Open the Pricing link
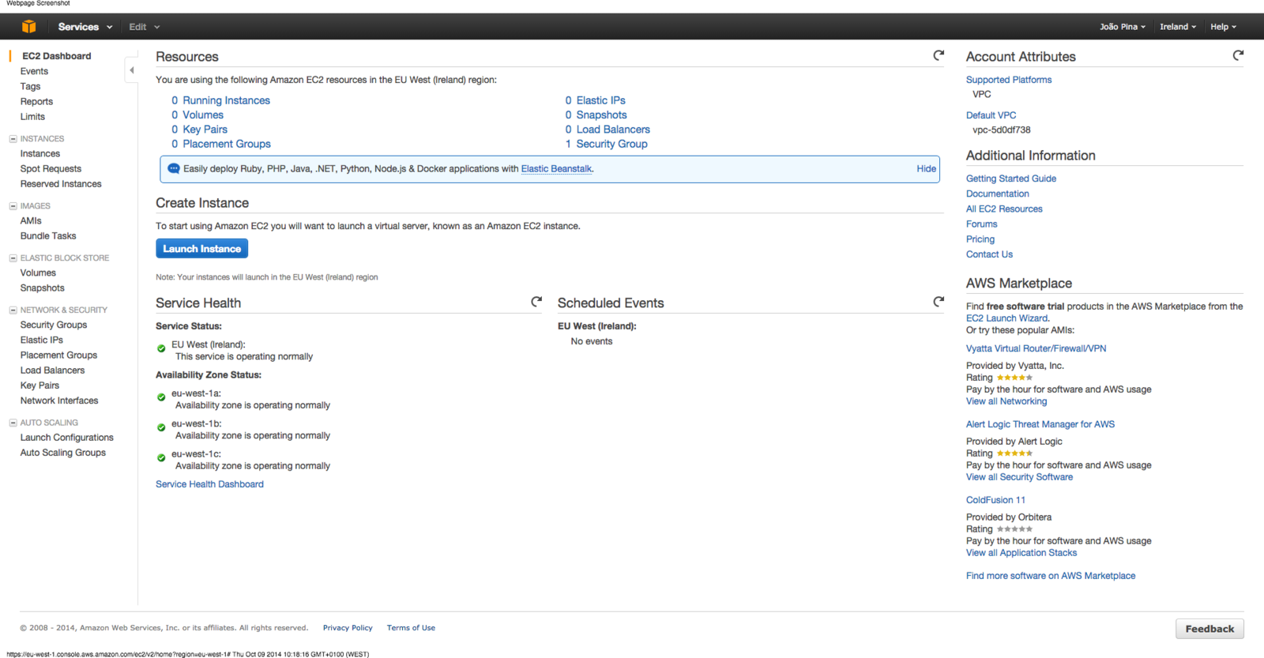Image resolution: width=1264 pixels, height=658 pixels. pyautogui.click(x=980, y=239)
